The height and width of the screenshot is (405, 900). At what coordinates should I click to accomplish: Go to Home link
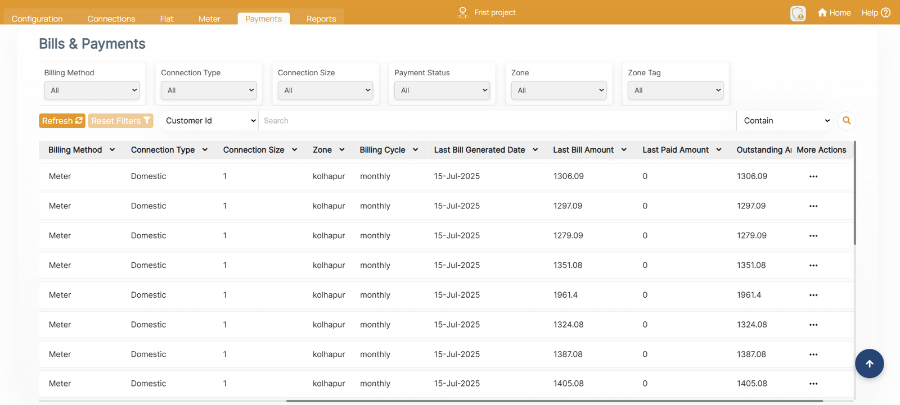point(834,12)
